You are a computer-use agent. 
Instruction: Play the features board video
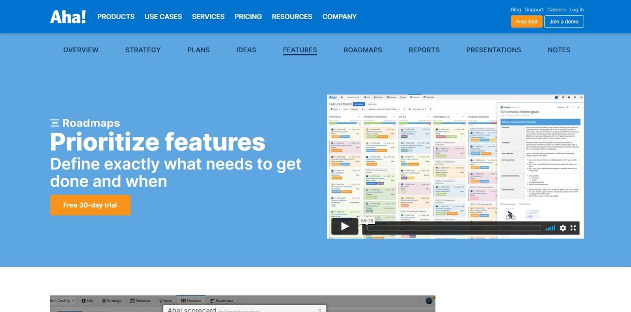click(x=345, y=226)
